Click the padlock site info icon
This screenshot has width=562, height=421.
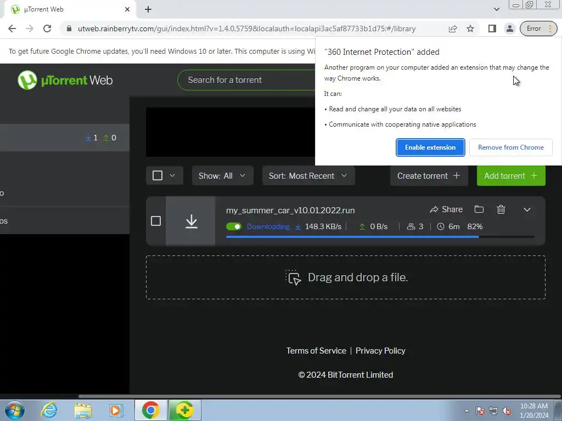point(69,29)
